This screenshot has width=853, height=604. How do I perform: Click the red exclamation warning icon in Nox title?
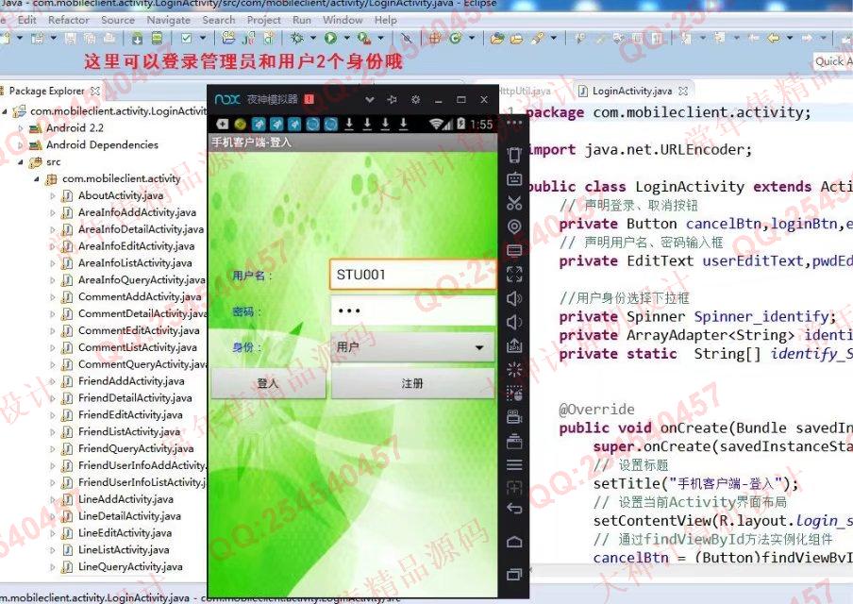(309, 99)
